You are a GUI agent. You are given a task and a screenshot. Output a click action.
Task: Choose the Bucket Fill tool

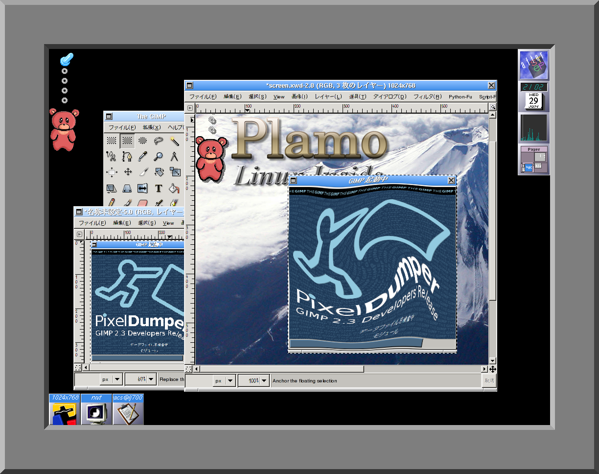click(x=174, y=188)
